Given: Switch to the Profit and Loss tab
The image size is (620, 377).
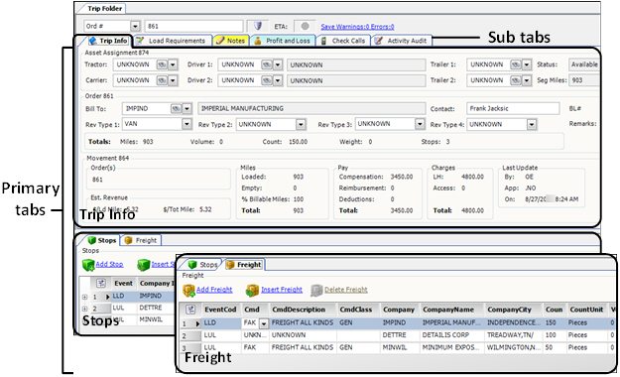Looking at the screenshot, I should pos(283,41).
